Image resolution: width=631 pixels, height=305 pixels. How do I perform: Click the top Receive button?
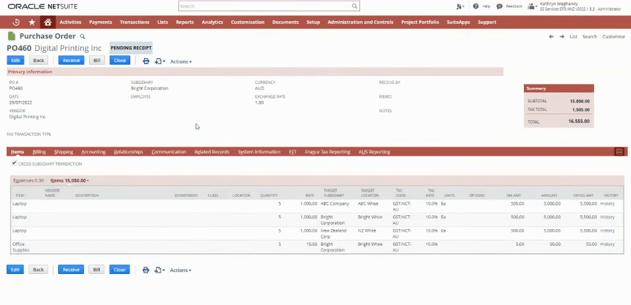(71, 60)
